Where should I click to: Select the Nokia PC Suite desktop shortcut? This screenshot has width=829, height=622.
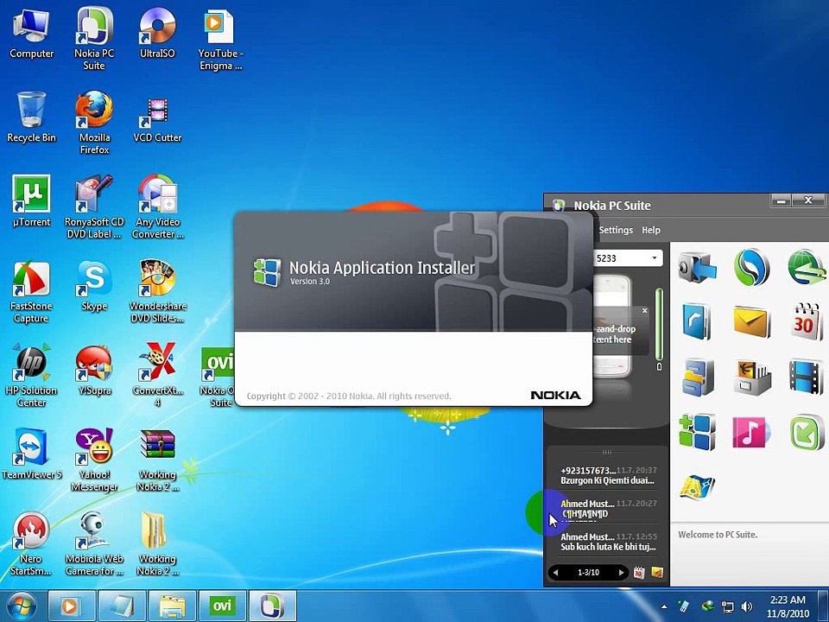[x=94, y=40]
